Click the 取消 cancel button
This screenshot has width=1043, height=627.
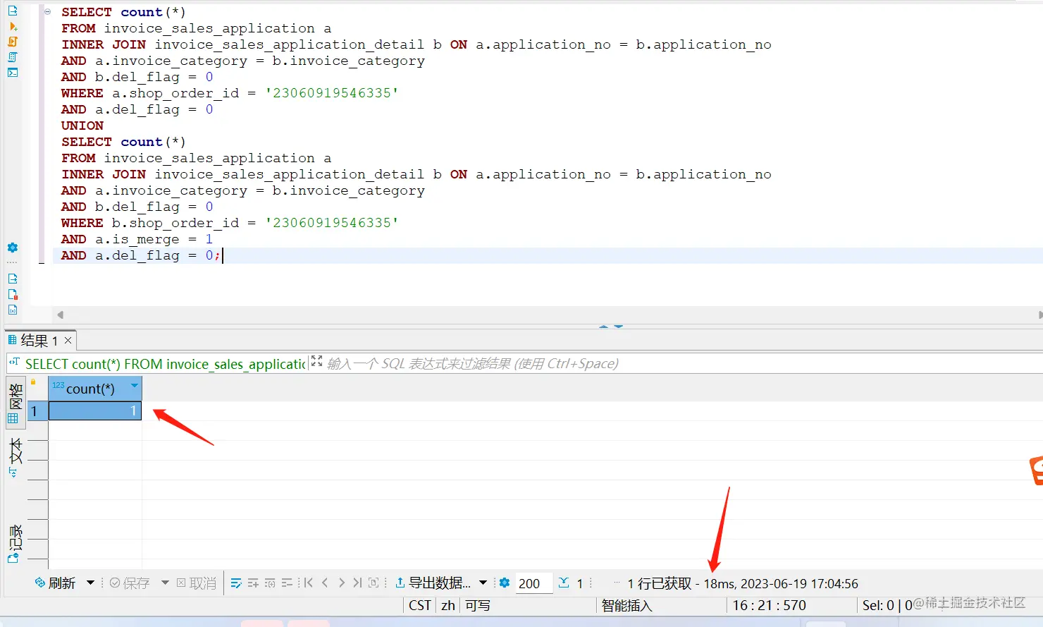click(197, 583)
